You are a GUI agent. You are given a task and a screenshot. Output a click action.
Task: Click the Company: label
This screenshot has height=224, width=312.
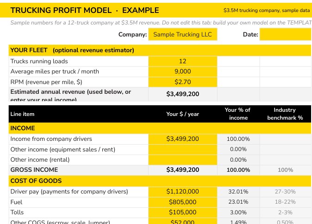pos(132,35)
